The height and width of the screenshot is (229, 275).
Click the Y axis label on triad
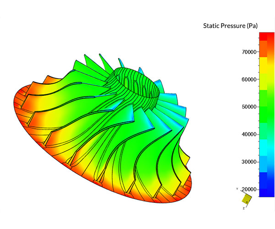(236, 189)
